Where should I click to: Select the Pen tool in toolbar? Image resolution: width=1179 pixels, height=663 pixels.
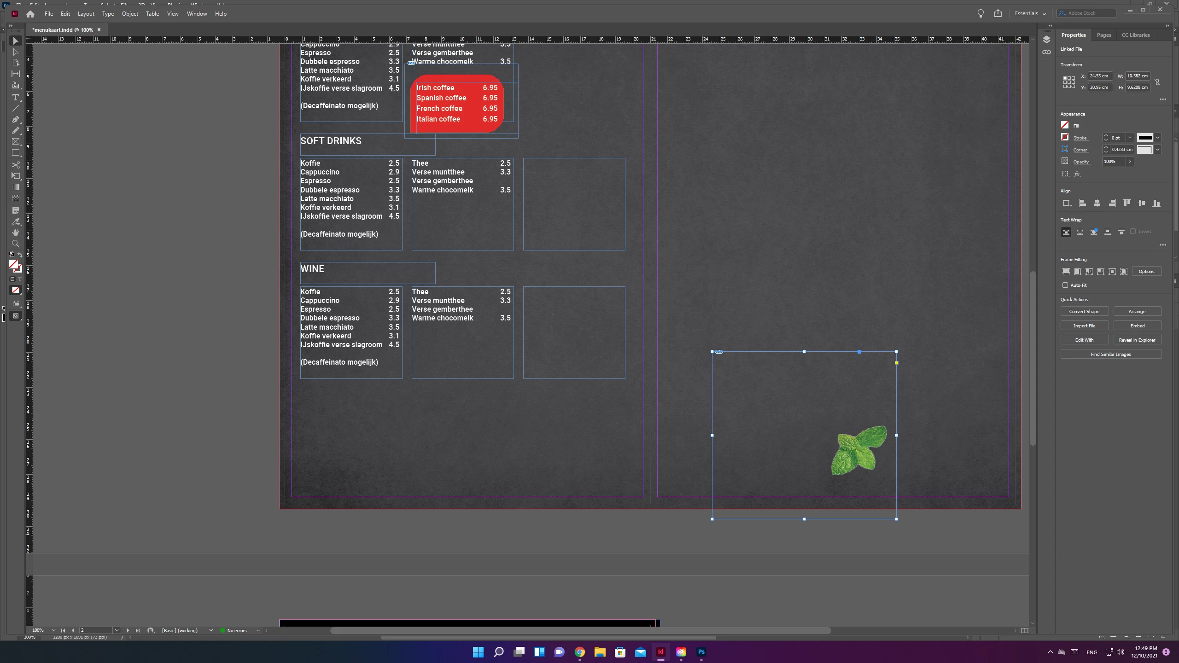tap(15, 119)
